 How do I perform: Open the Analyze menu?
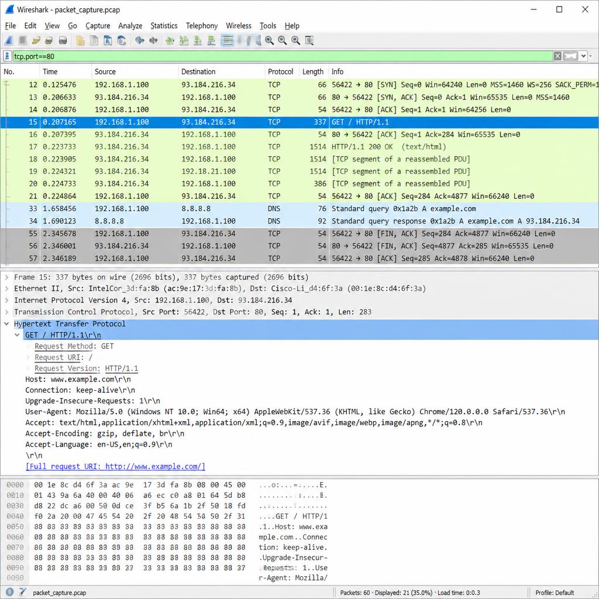pos(130,26)
